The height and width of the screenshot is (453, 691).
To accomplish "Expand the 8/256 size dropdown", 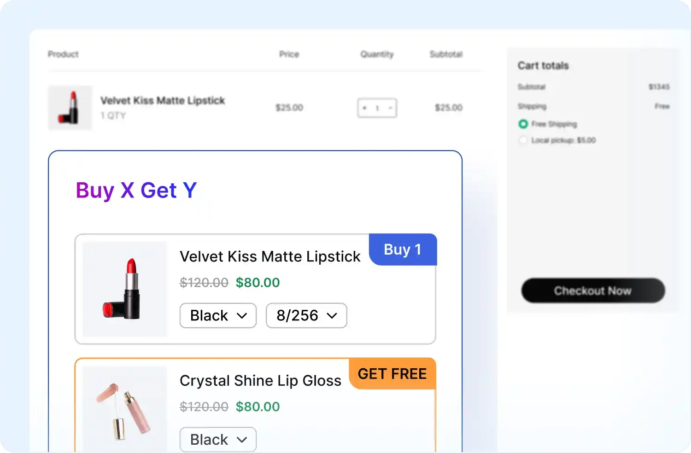I will coord(306,315).
